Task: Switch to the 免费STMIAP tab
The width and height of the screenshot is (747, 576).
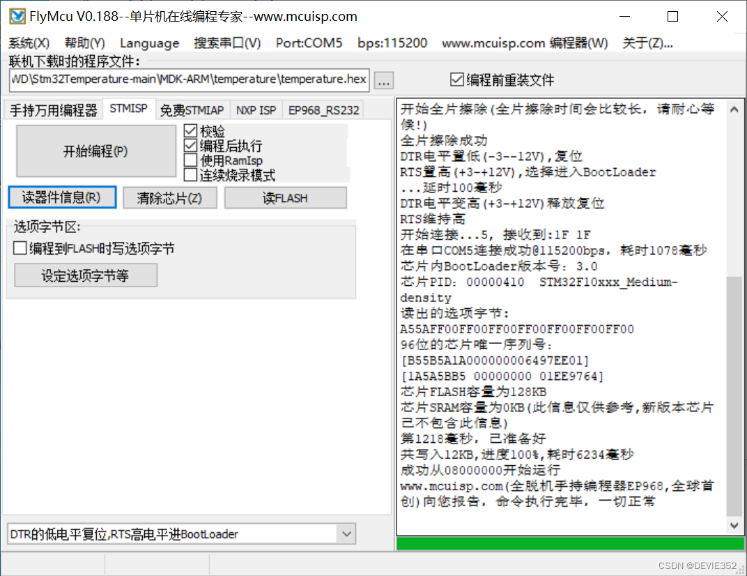Action: pyautogui.click(x=192, y=109)
